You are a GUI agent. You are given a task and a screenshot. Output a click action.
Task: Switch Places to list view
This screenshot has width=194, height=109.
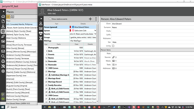(8, 17)
